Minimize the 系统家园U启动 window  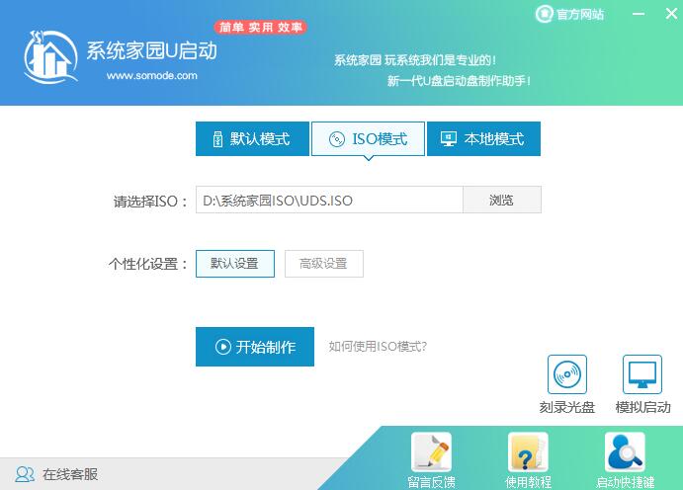(639, 14)
